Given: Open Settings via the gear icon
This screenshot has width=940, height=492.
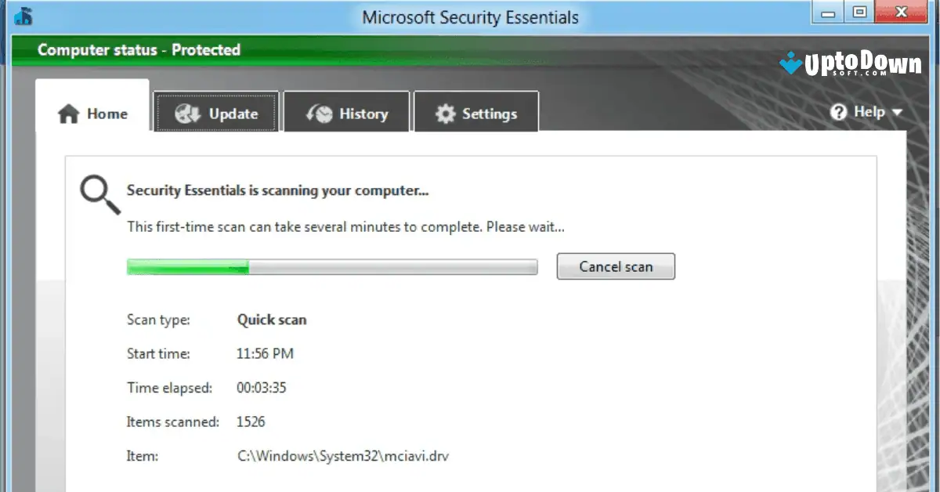Looking at the screenshot, I should pos(446,113).
